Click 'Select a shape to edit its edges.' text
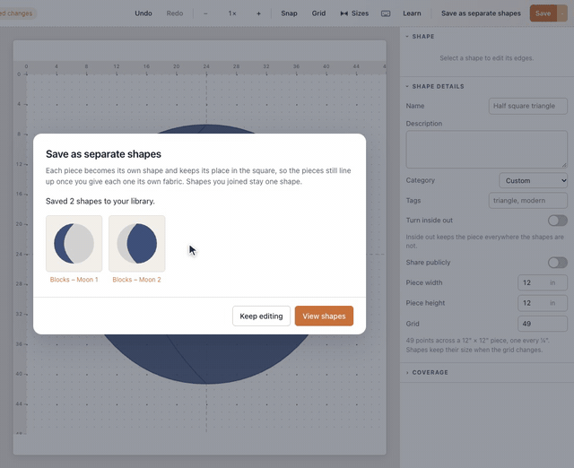The width and height of the screenshot is (574, 468). tap(486, 57)
